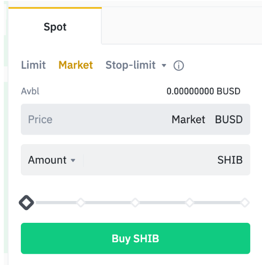Switch to the Limit order type
Screen dimensions: 262x265
coord(34,65)
